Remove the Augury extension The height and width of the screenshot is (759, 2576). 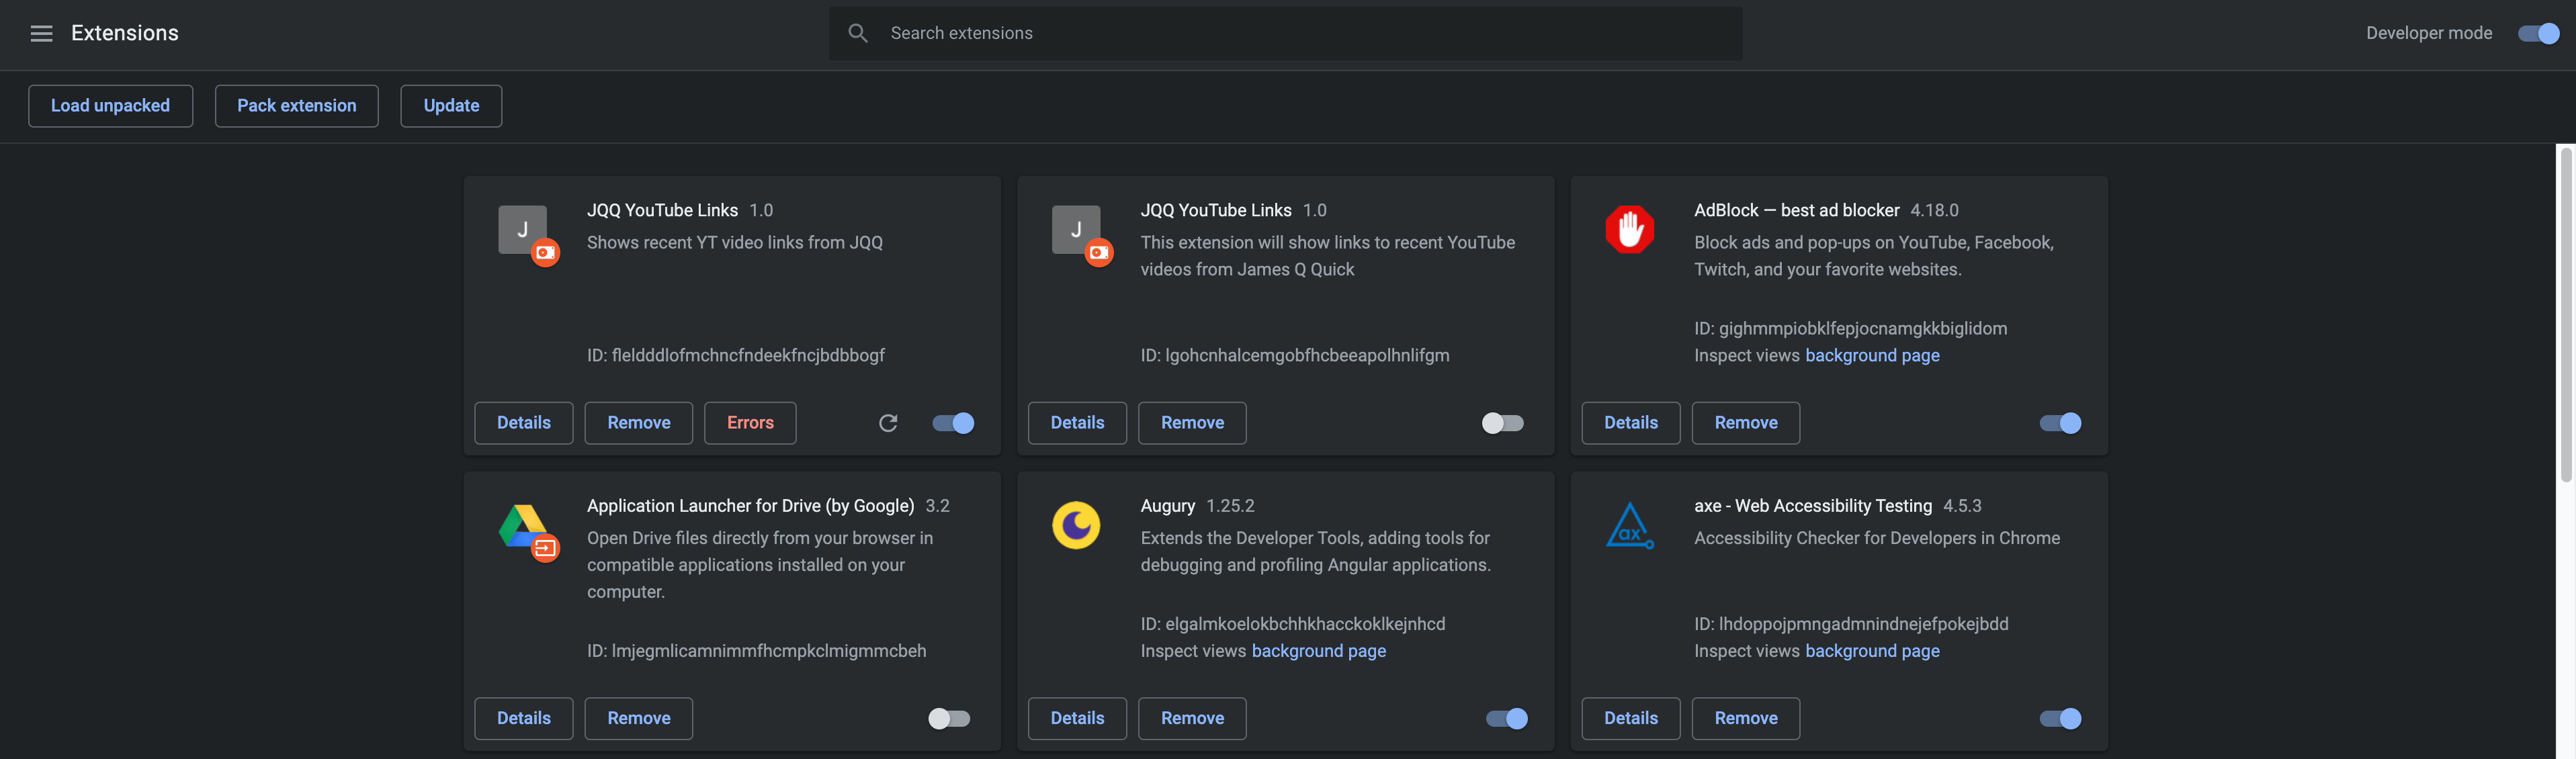[x=1192, y=718]
